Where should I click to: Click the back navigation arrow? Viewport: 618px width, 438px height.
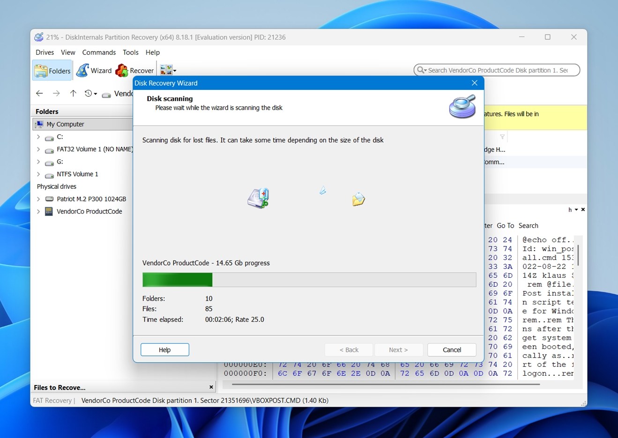click(x=39, y=94)
